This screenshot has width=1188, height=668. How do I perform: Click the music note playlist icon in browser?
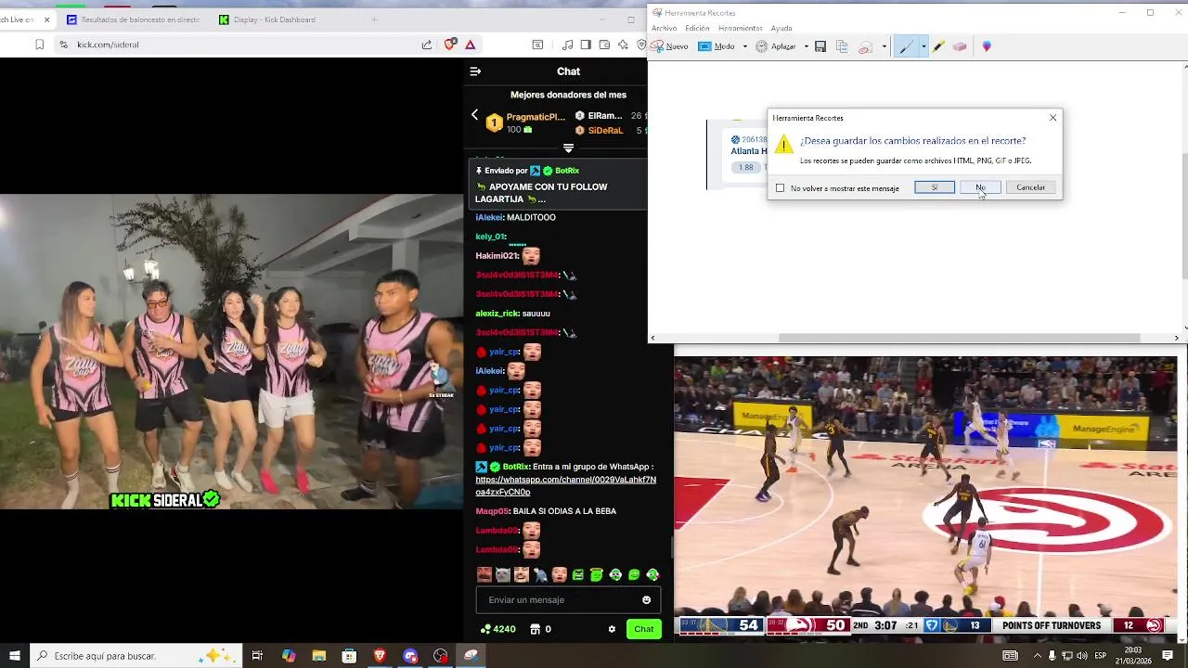click(x=567, y=45)
